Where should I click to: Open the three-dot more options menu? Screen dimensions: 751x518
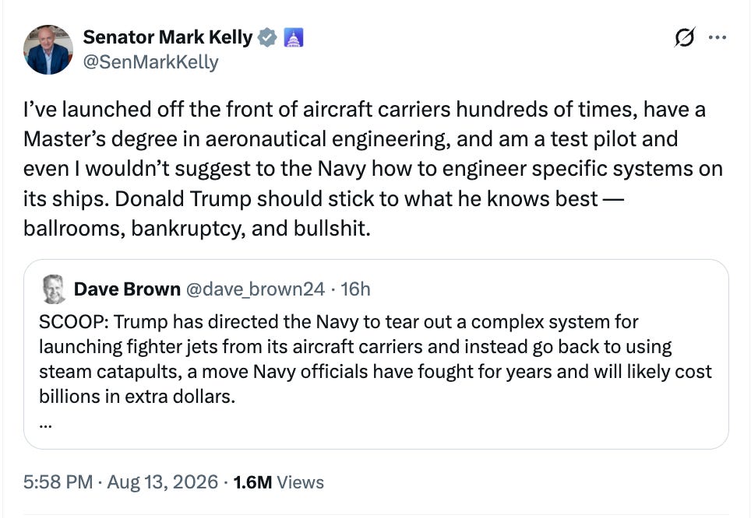718,37
